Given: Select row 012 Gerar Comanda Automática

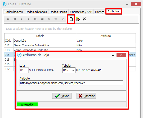Looking at the screenshot, I should (x=70, y=45).
